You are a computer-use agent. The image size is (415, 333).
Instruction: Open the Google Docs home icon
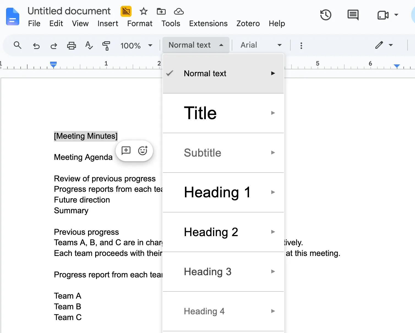click(x=13, y=17)
